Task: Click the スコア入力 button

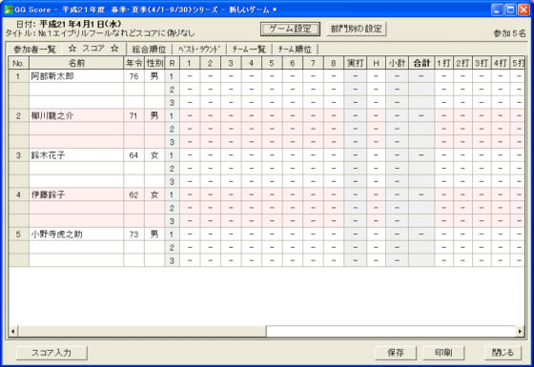Action: pyautogui.click(x=51, y=353)
